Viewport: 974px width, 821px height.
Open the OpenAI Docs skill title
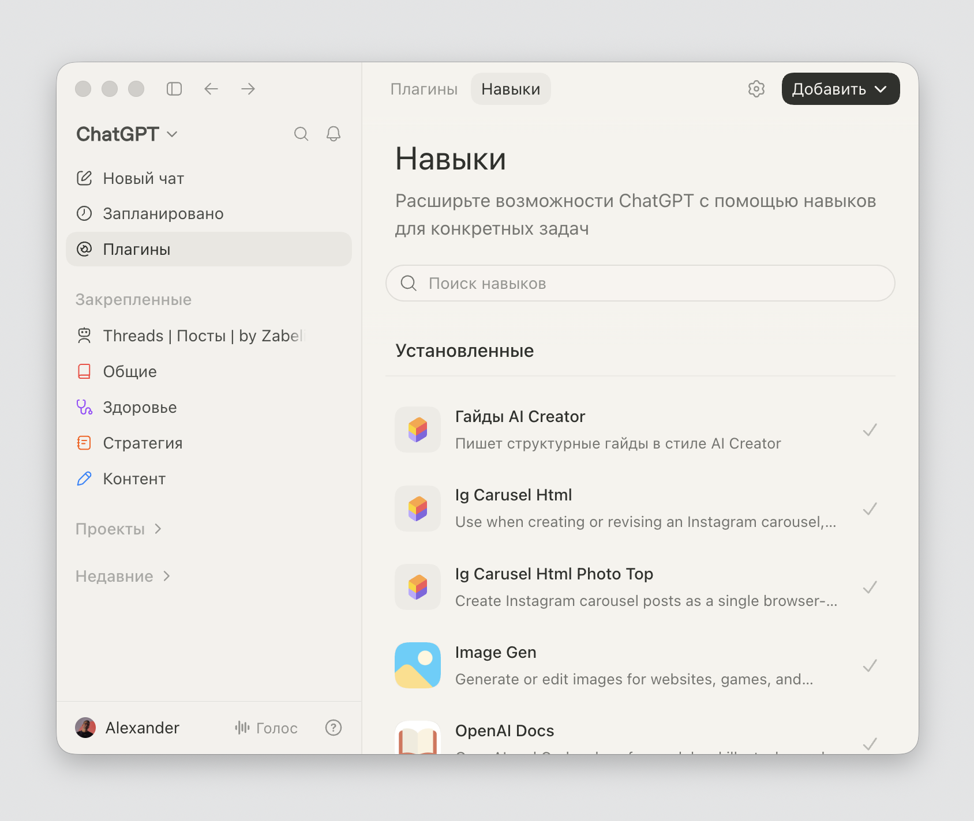click(504, 730)
